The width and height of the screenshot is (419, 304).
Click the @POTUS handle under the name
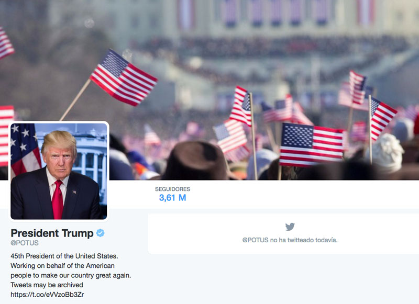[x=25, y=243]
